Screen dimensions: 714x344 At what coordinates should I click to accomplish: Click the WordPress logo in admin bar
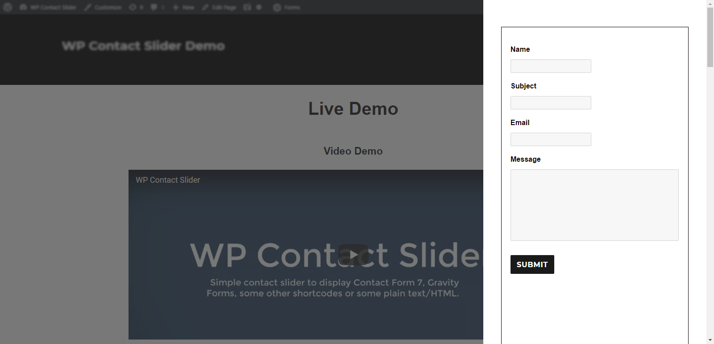(8, 7)
